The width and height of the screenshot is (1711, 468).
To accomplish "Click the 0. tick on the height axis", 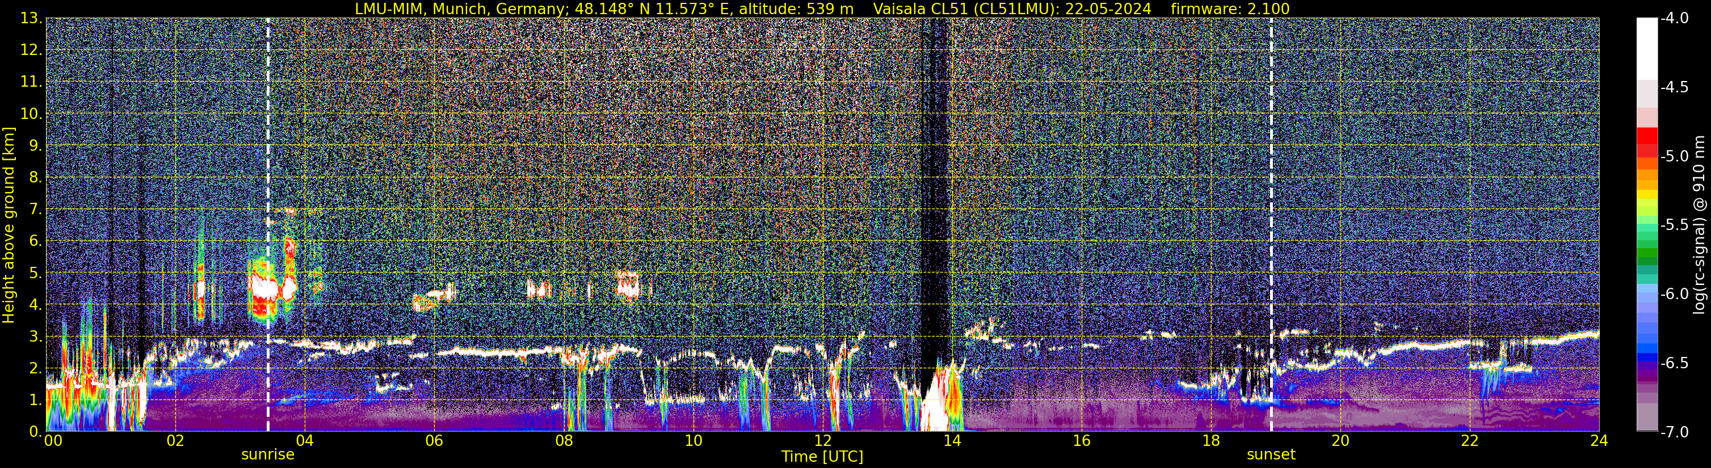I will click(36, 432).
